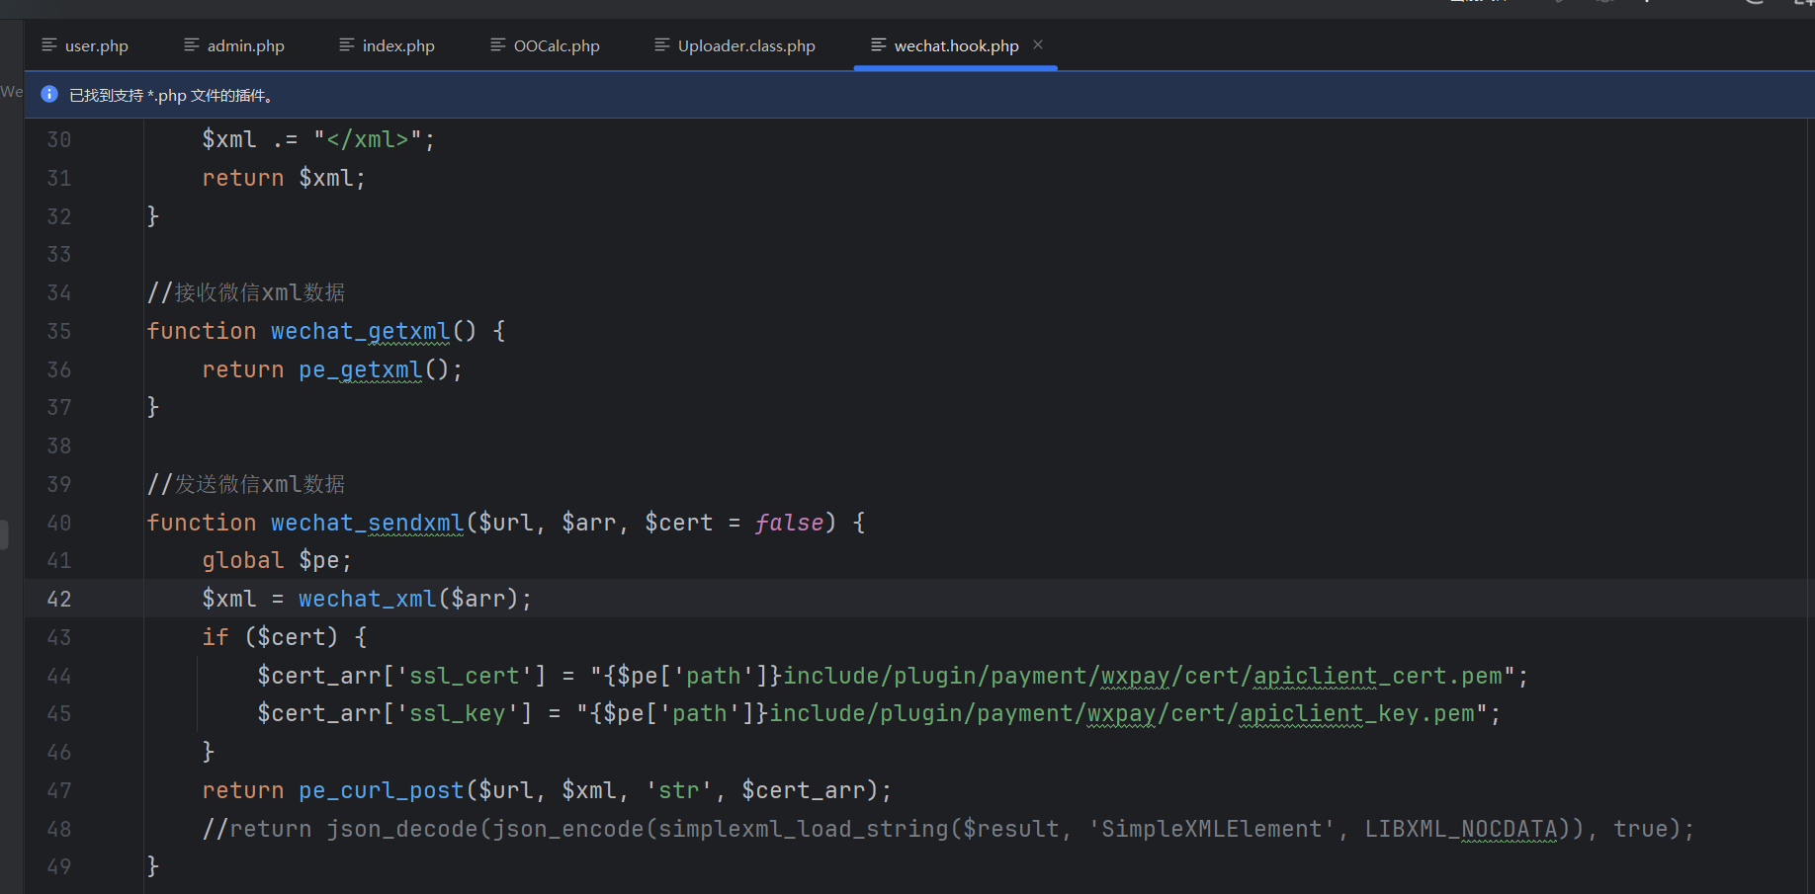Click line number 32 in the gutter
Image resolution: width=1815 pixels, height=894 pixels.
coord(59,217)
